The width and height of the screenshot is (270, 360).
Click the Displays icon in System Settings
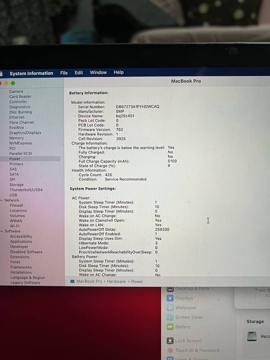170,298
